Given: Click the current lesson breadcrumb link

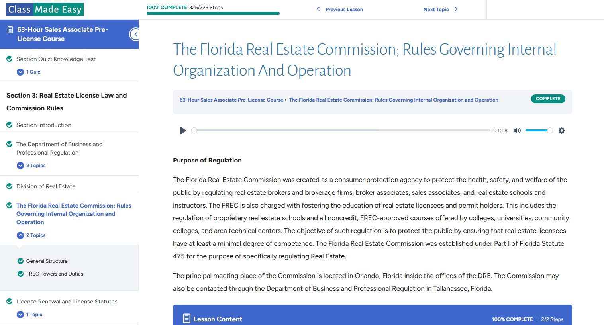Looking at the screenshot, I should pyautogui.click(x=394, y=100).
